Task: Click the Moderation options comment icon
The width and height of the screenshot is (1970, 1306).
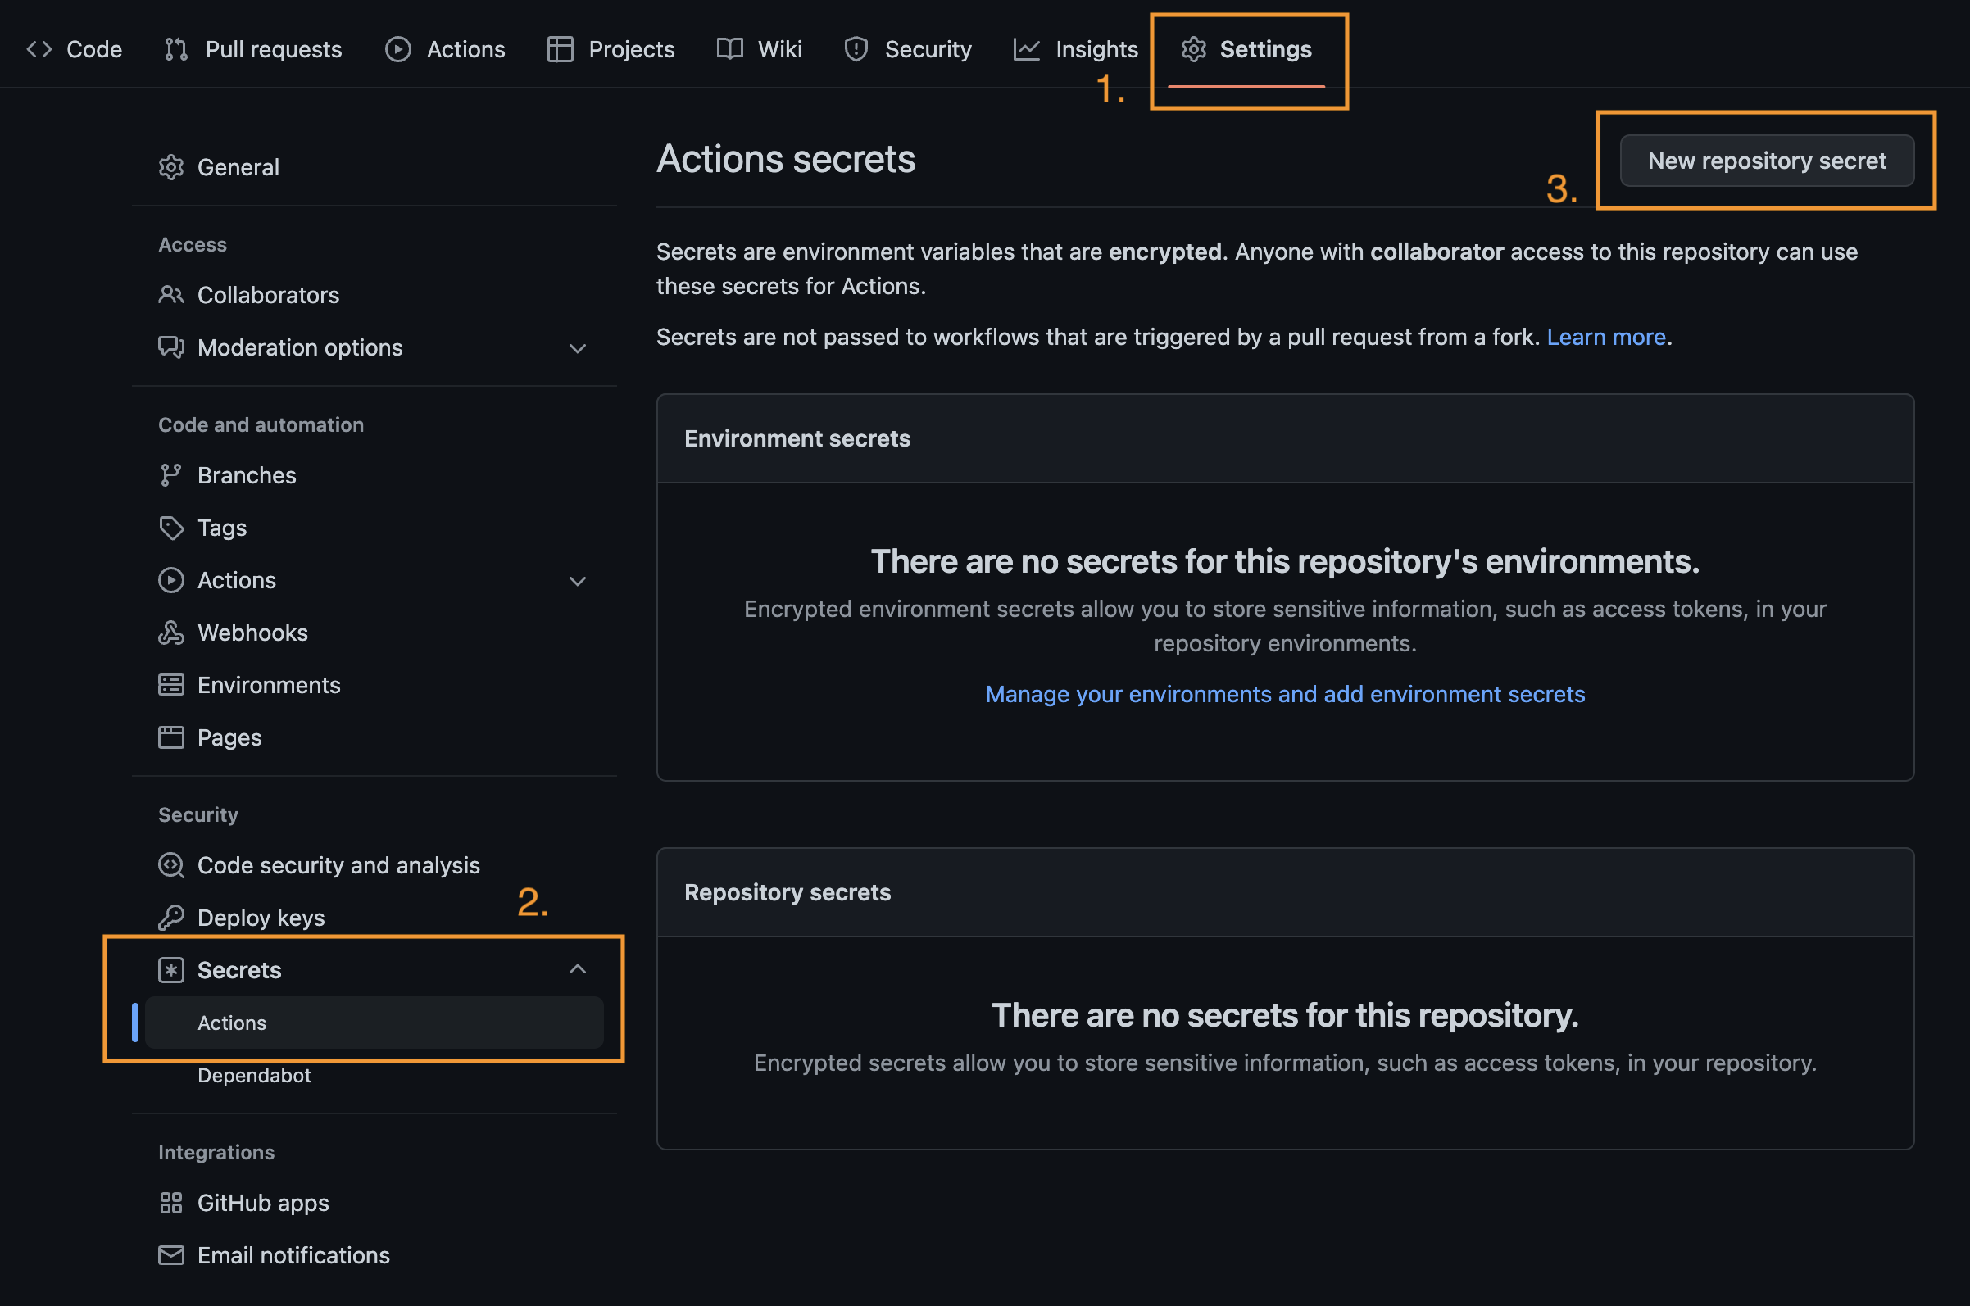Action: pos(170,347)
